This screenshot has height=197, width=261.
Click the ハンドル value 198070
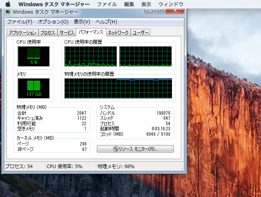163,113
